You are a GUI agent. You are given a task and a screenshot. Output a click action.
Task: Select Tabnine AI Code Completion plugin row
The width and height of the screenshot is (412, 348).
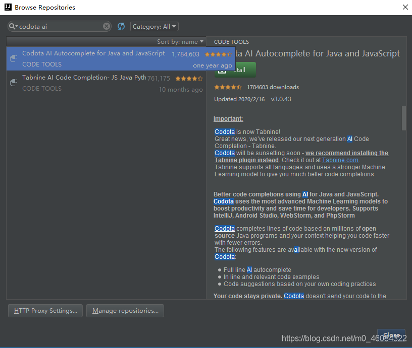click(x=106, y=83)
